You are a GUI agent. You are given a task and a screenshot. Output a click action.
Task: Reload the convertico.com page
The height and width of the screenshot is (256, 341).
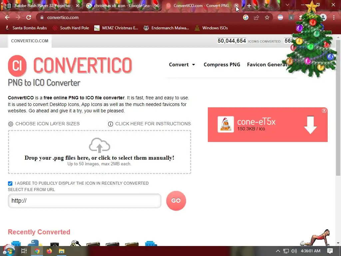29,17
